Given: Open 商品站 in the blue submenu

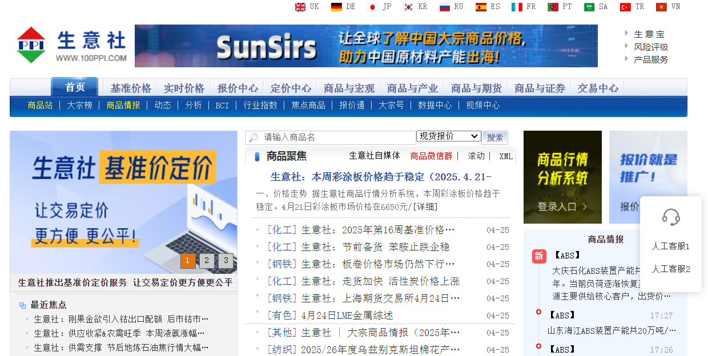Looking at the screenshot, I should pyautogui.click(x=40, y=106).
